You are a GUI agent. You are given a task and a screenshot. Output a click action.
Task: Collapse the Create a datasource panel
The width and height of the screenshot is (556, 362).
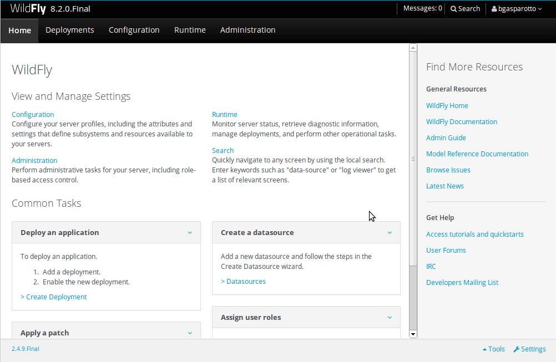pyautogui.click(x=390, y=233)
